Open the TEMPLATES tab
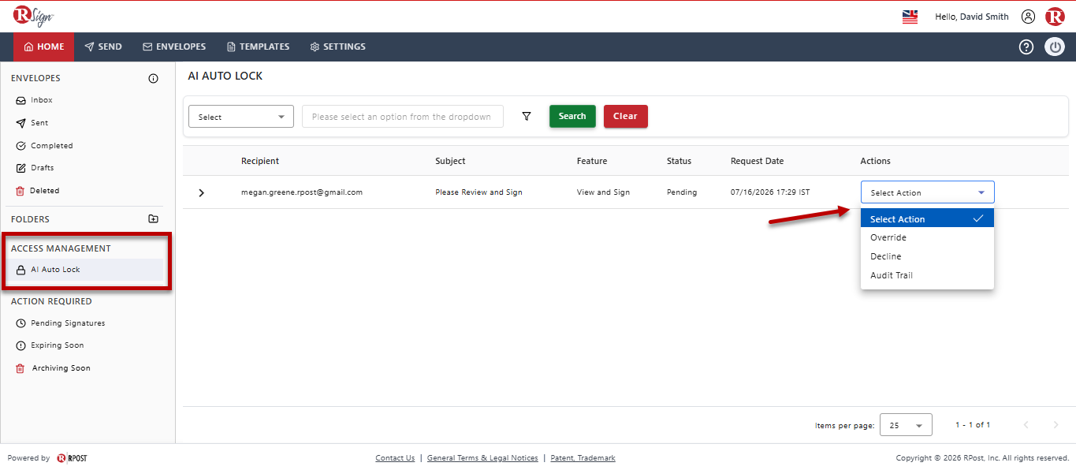Image resolution: width=1076 pixels, height=470 pixels. 258,47
